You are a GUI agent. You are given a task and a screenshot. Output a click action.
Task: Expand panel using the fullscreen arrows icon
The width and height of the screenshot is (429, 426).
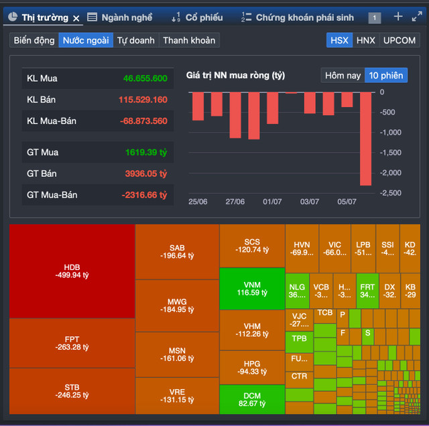pos(417,17)
